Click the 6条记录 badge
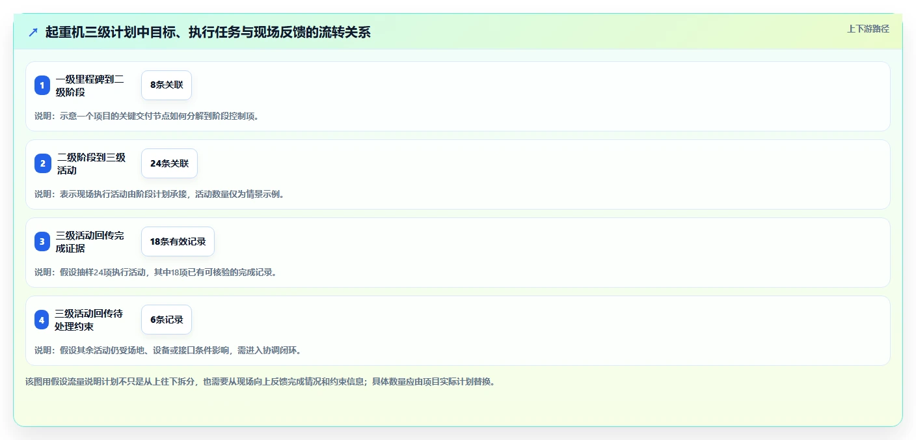Viewport: 916px width, 440px height. pyautogui.click(x=167, y=320)
